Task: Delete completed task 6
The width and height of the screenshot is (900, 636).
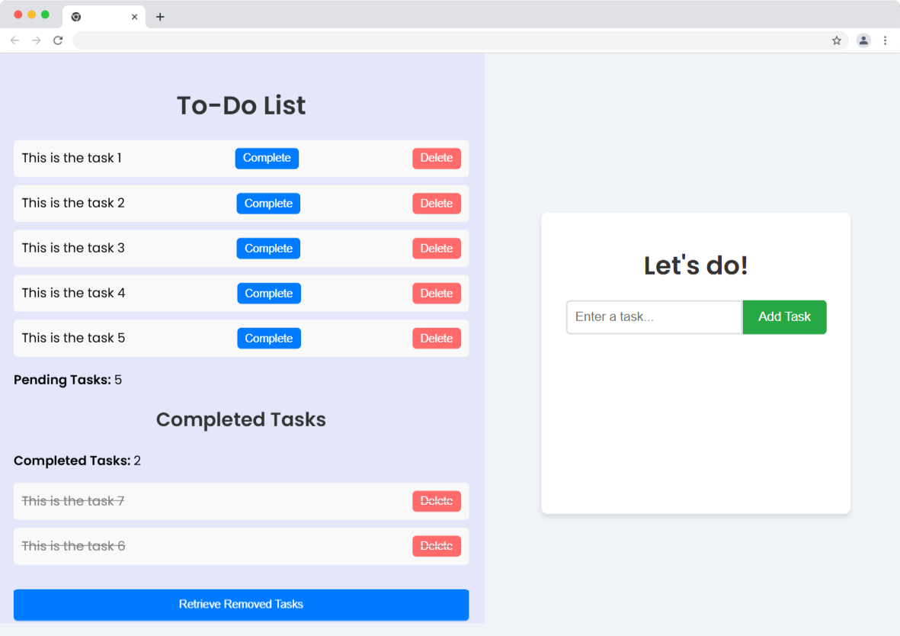Action: click(x=437, y=546)
